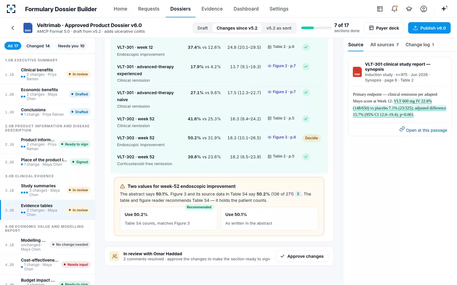Open the notifications bell
457x285 pixels.
tap(394, 9)
